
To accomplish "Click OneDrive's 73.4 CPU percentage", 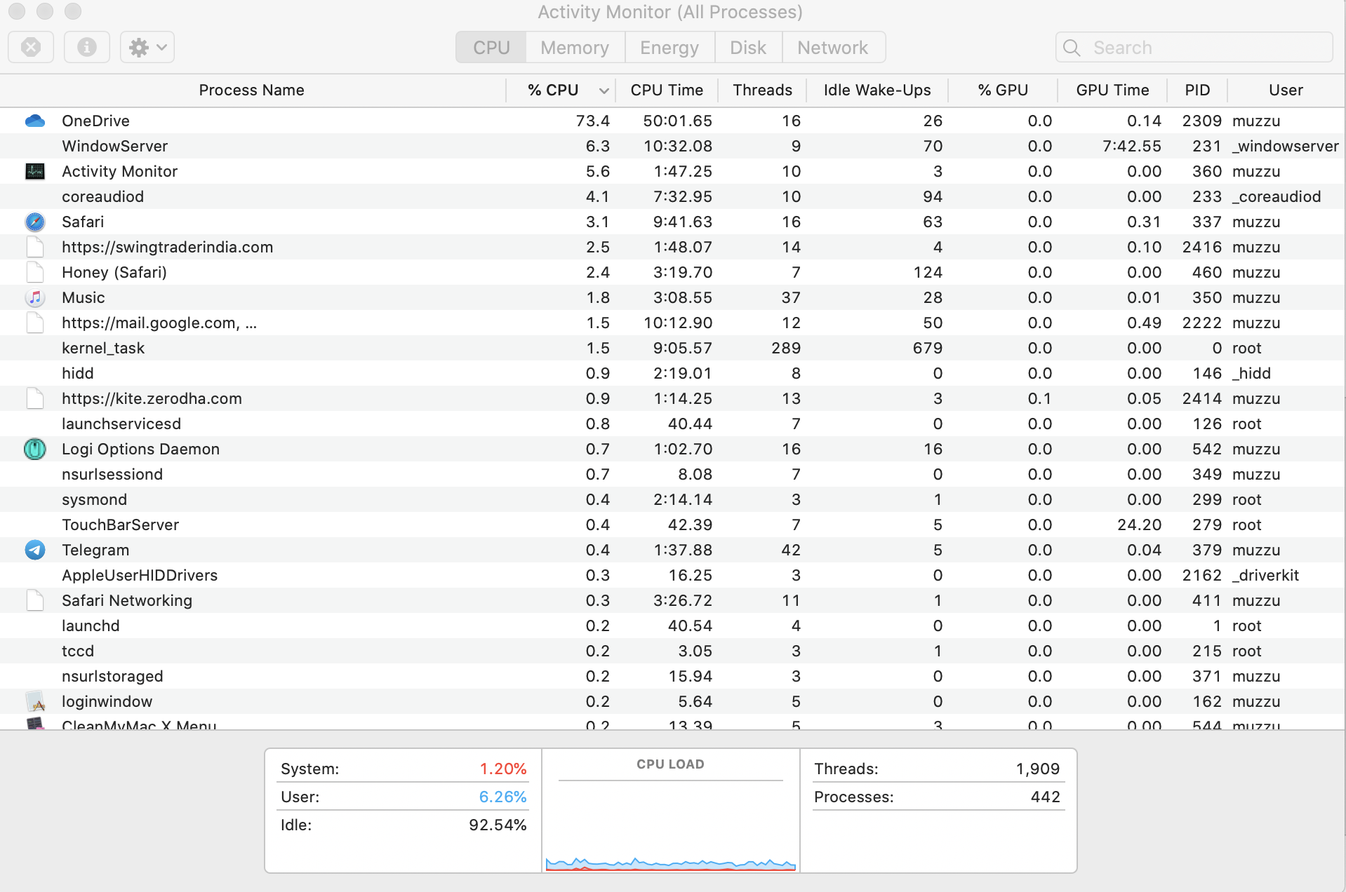I will tap(593, 121).
